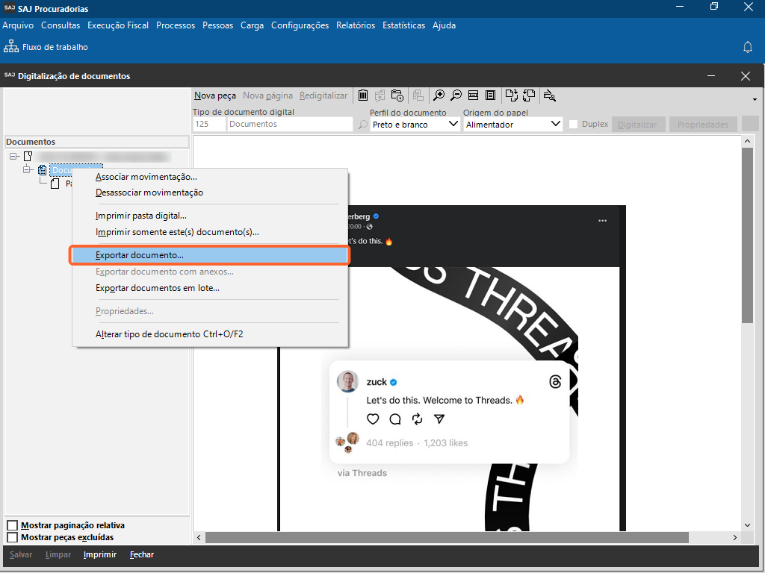765x573 pixels.
Task: Click the vertical scrollbar thumb of the preview
Action: pyautogui.click(x=747, y=235)
